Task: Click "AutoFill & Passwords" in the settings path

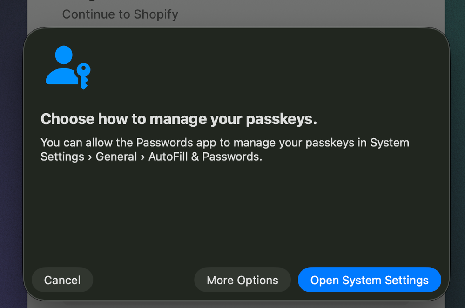Action: (x=205, y=157)
